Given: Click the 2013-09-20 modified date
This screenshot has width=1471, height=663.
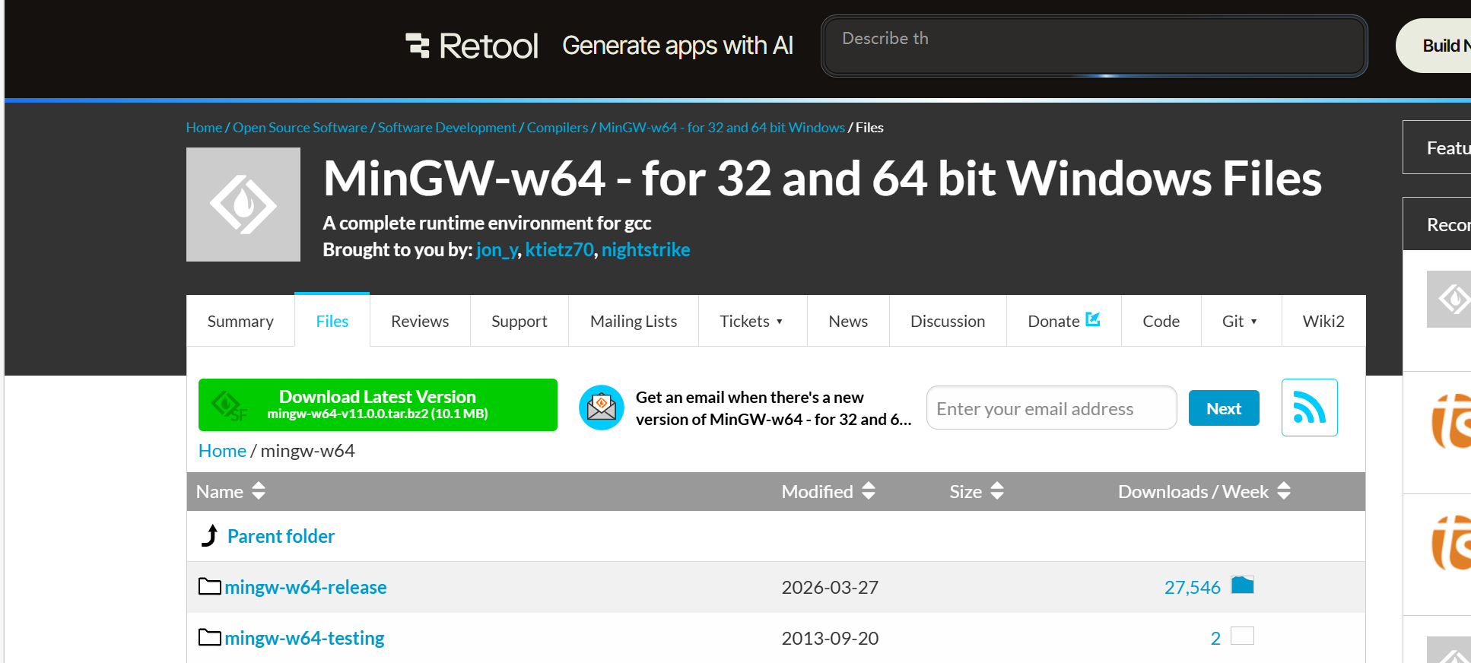Looking at the screenshot, I should click(x=830, y=638).
